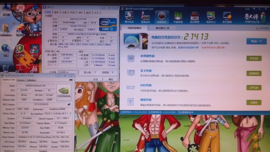Click the 鲁大师 logo with mascot

tap(255, 18)
